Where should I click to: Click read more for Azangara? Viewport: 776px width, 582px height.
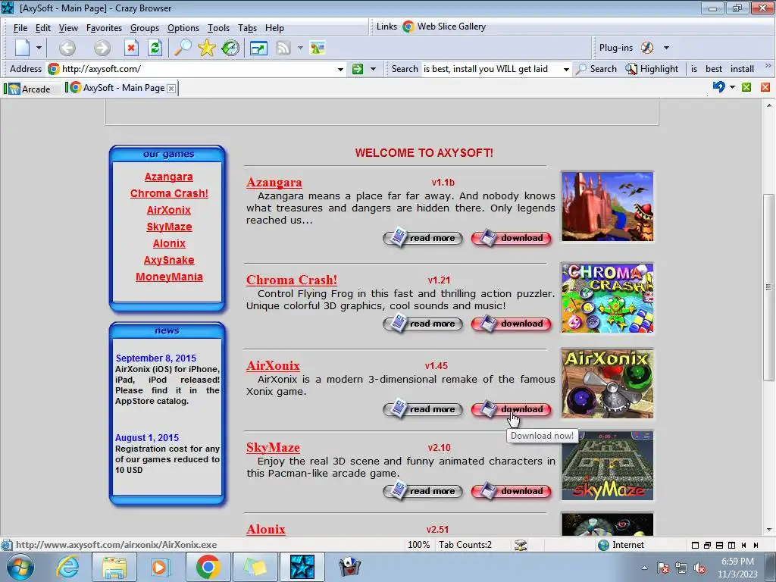click(x=423, y=238)
